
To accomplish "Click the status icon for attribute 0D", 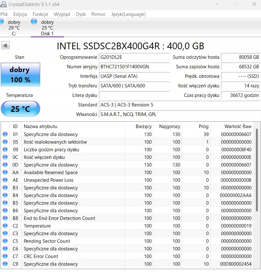I will tap(5, 165).
